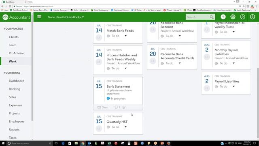Open the user profile icon

click(242, 17)
